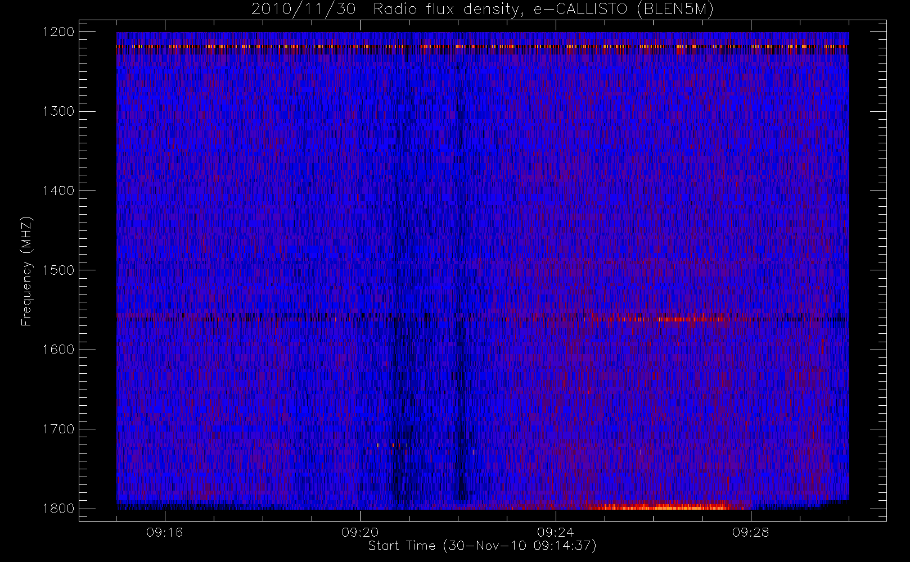Screen dimensions: 910x562
Task: Click the 09:24 time tick label
Action: click(x=555, y=532)
